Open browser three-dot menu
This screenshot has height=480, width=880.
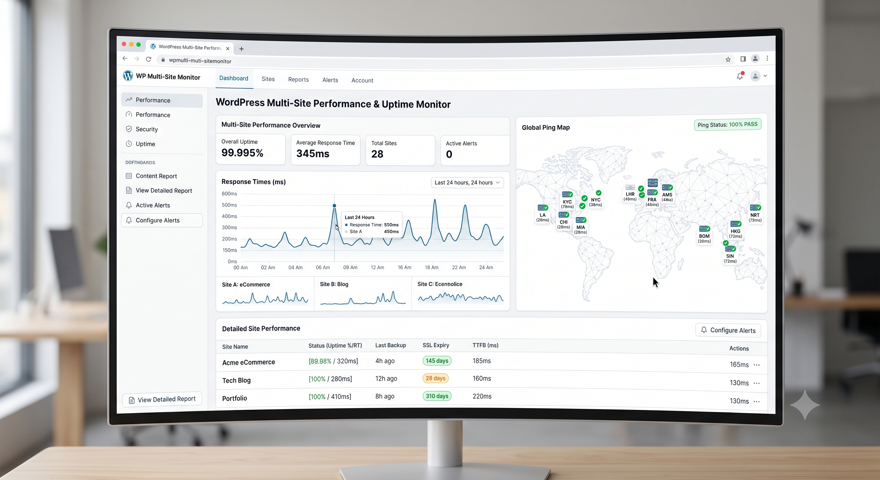767,58
